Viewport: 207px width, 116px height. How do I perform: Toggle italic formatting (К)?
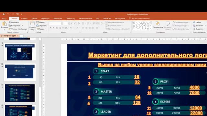[54, 28]
